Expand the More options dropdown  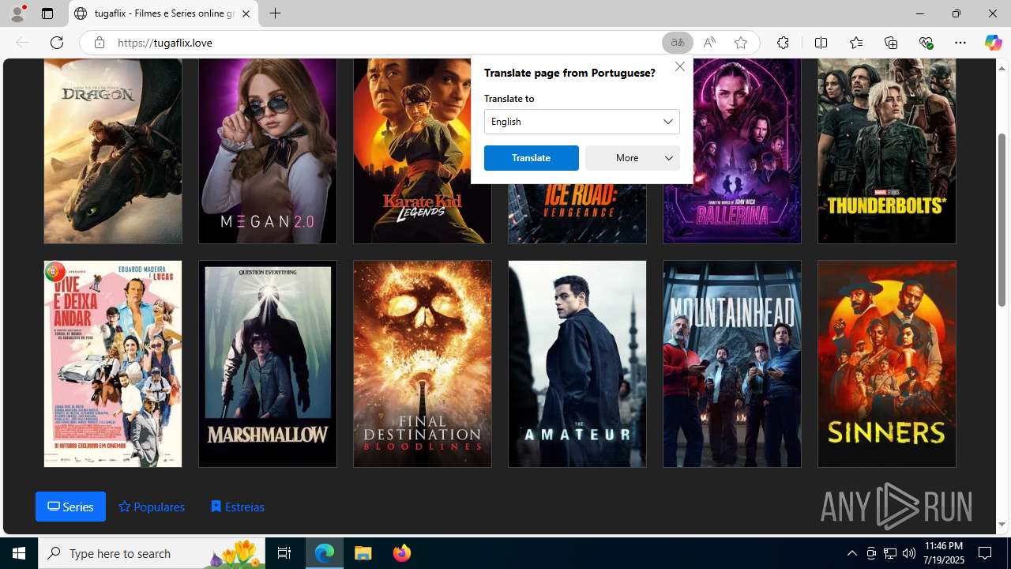click(633, 158)
